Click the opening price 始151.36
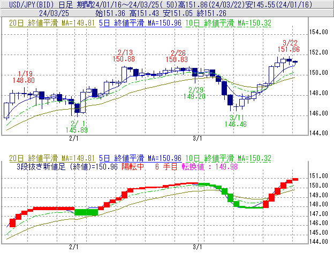334x254 pixels. (x=110, y=13)
